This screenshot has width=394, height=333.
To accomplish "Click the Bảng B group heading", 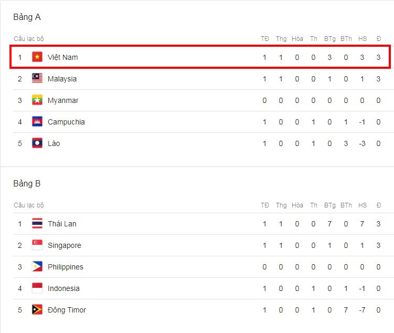I will click(27, 184).
